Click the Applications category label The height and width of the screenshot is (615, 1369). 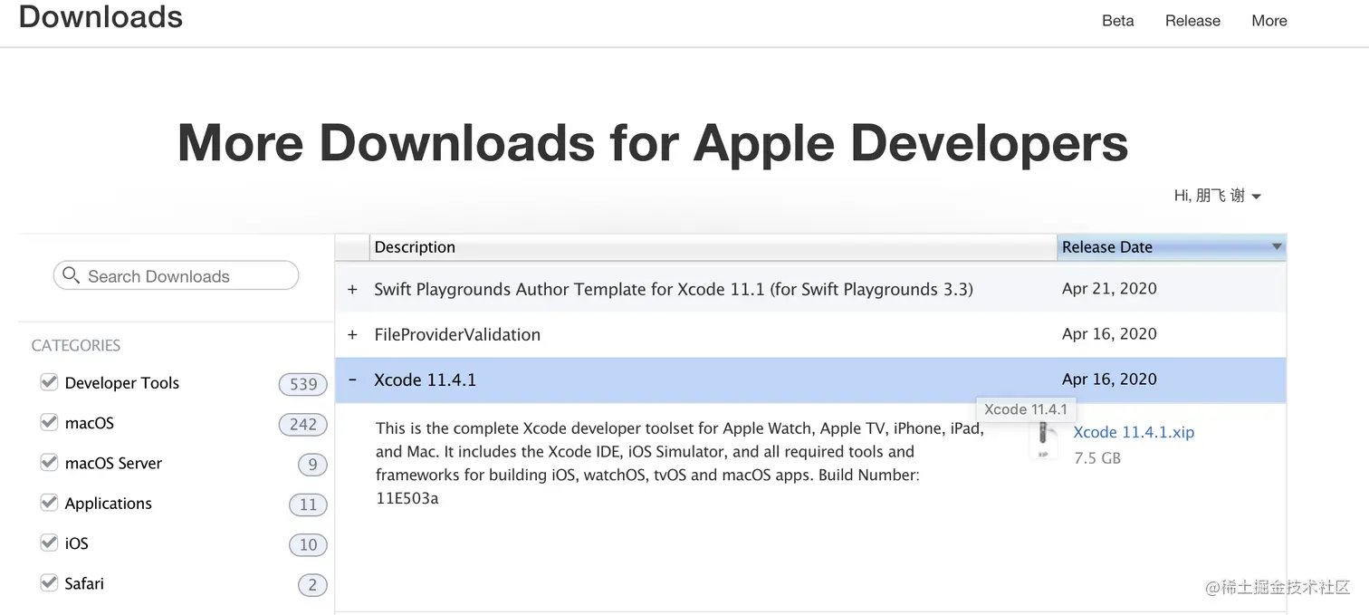109,503
